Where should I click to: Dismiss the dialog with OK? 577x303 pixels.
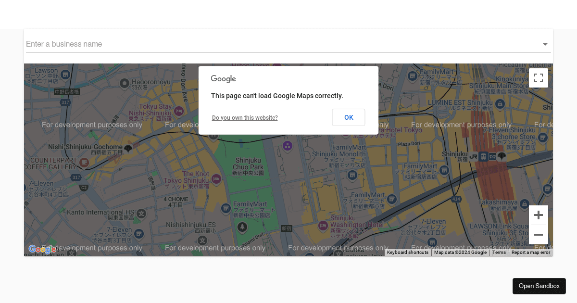pyautogui.click(x=349, y=117)
